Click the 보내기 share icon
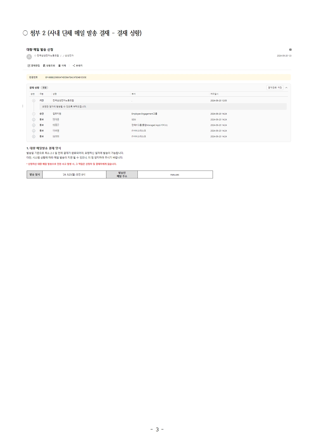This screenshot has width=314, height=444. tap(74, 66)
